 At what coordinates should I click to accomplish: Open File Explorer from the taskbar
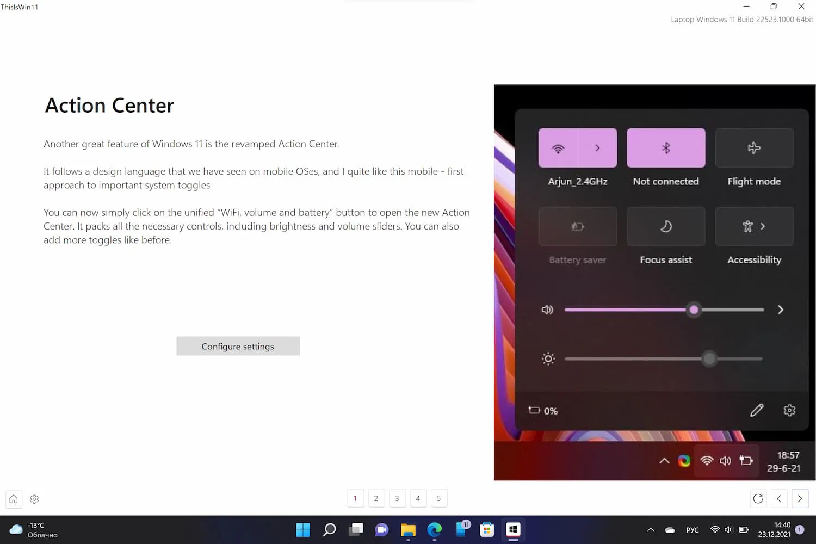[x=408, y=529]
